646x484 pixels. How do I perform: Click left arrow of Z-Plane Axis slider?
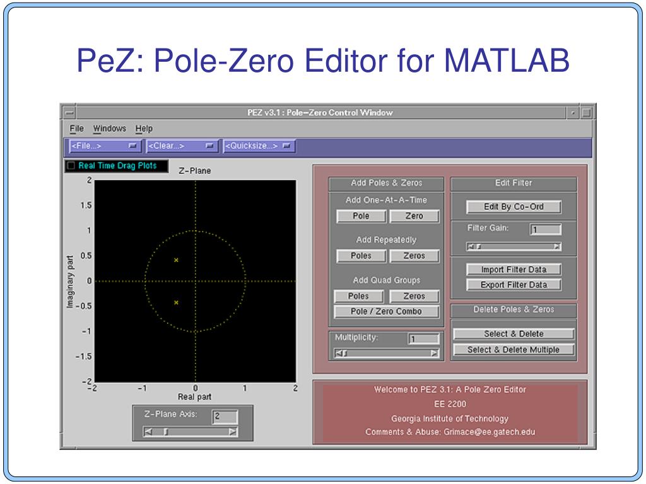(148, 432)
